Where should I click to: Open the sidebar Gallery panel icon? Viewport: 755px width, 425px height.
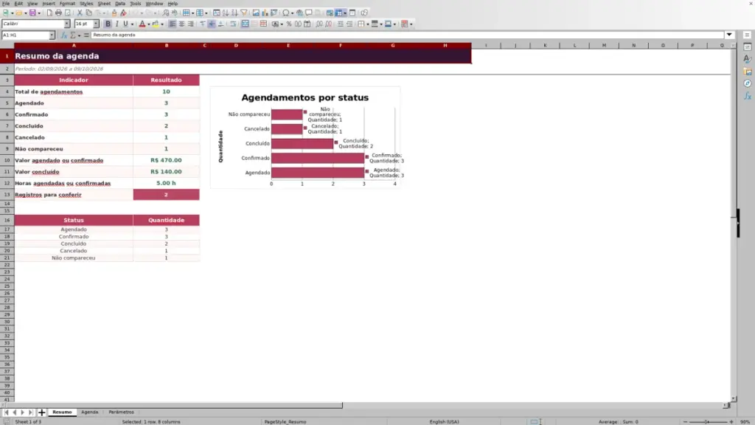pos(748,72)
